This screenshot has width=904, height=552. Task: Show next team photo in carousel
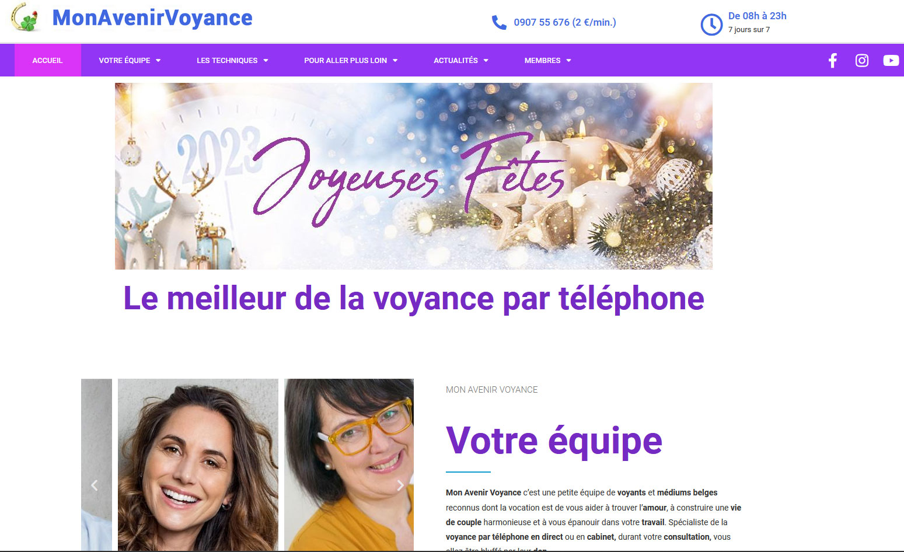[400, 485]
